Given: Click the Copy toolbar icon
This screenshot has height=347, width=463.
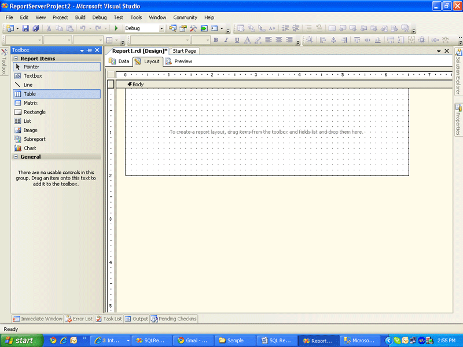Looking at the screenshot, I should (x=59, y=28).
